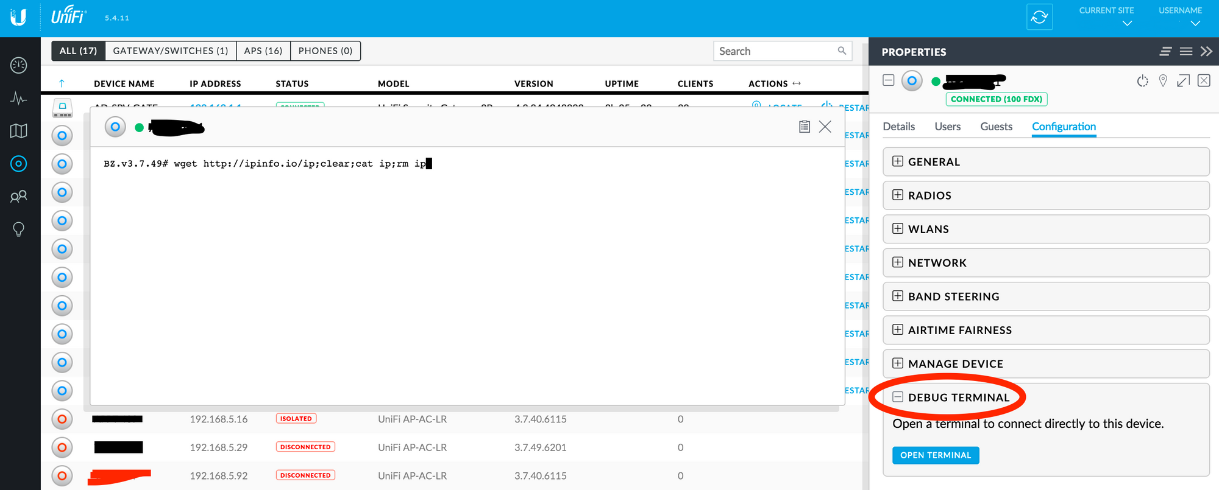The width and height of the screenshot is (1219, 490).
Task: Expand the Manage Device section
Action: pyautogui.click(x=1046, y=364)
